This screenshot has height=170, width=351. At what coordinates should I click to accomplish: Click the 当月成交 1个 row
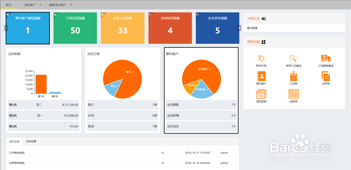[201, 126]
